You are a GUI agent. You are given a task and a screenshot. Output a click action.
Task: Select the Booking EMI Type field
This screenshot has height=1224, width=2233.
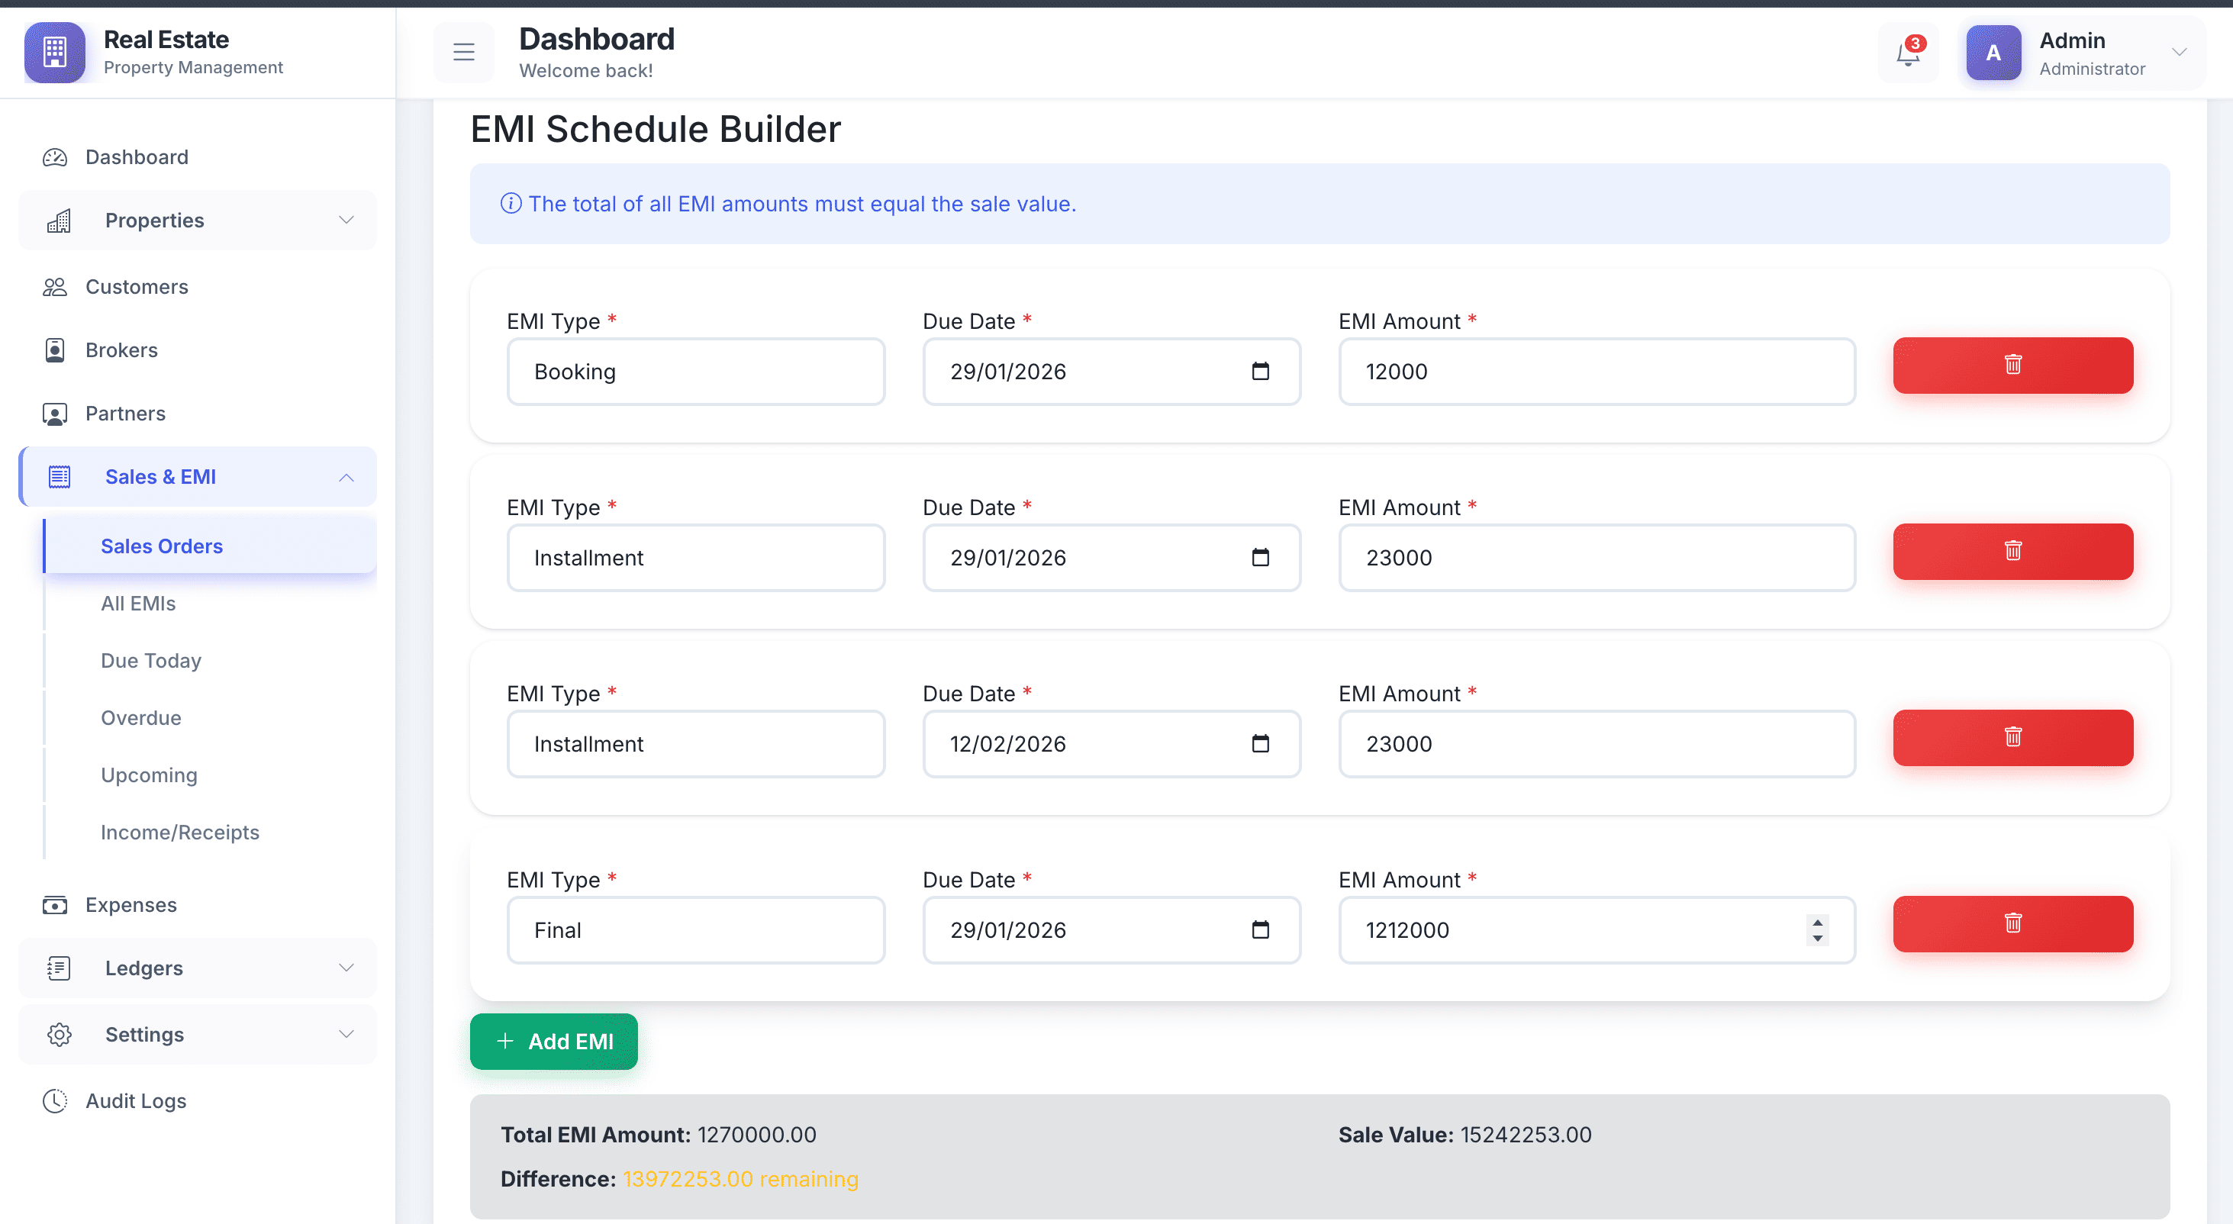coord(695,372)
